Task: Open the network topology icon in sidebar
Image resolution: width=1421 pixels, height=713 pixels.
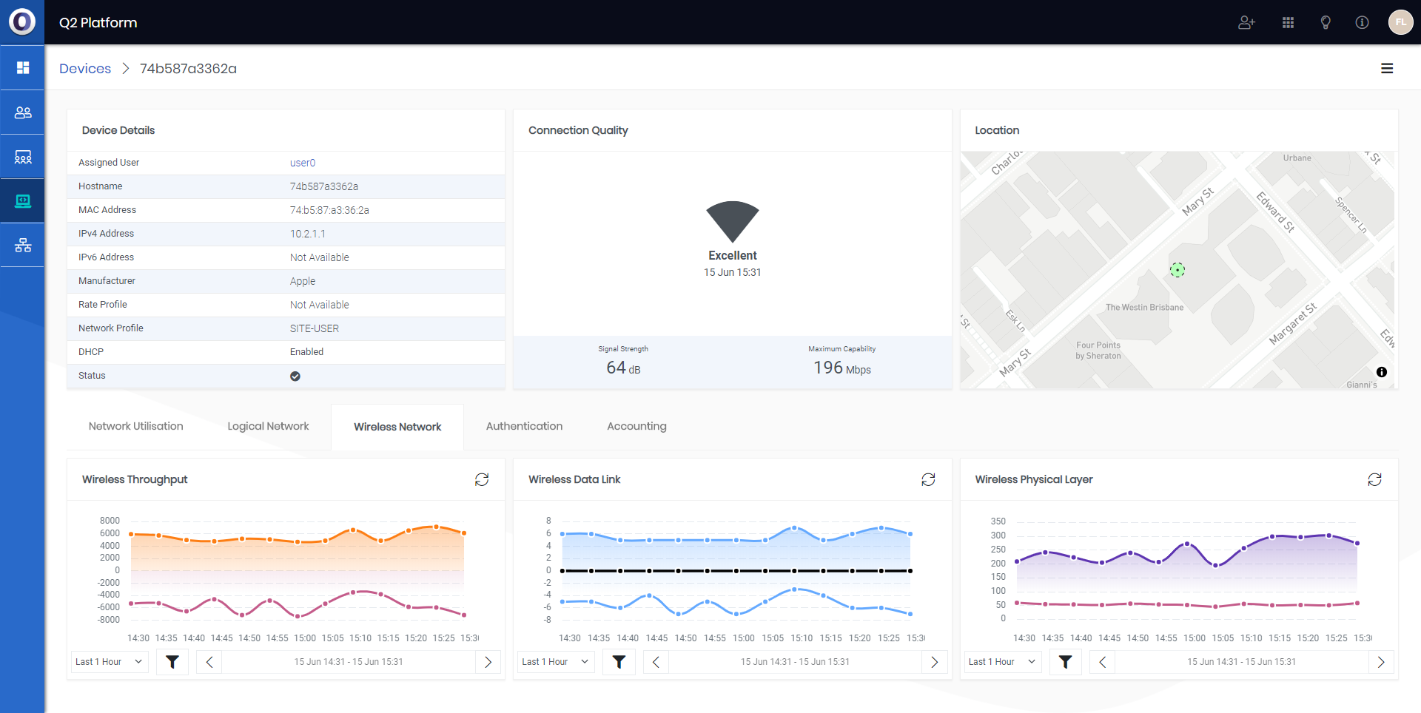Action: click(23, 245)
